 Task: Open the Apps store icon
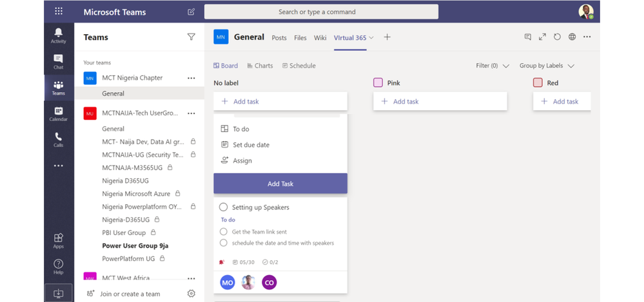point(58,241)
